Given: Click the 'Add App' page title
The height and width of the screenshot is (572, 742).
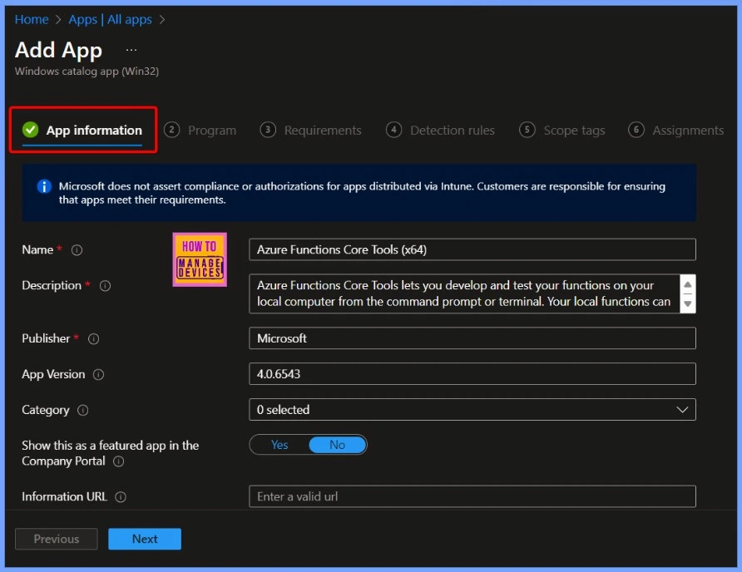Looking at the screenshot, I should (59, 50).
